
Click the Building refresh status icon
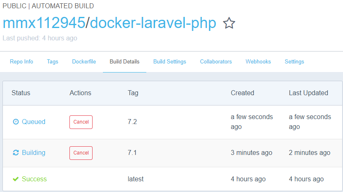pyautogui.click(x=16, y=153)
